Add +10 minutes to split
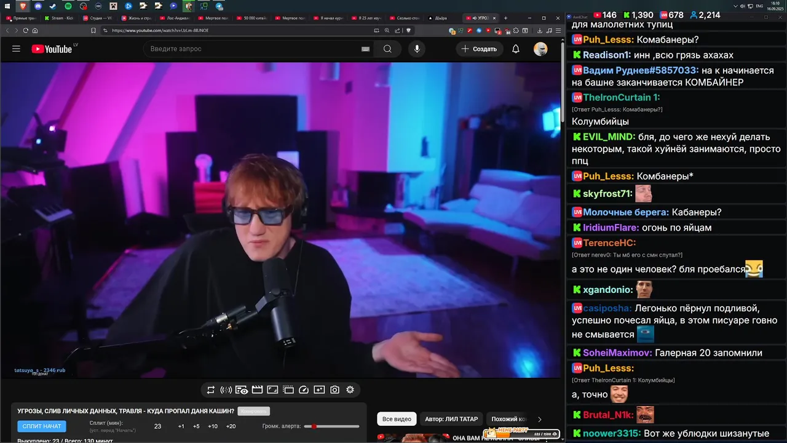Viewport: 787px width, 443px height. pos(213,426)
